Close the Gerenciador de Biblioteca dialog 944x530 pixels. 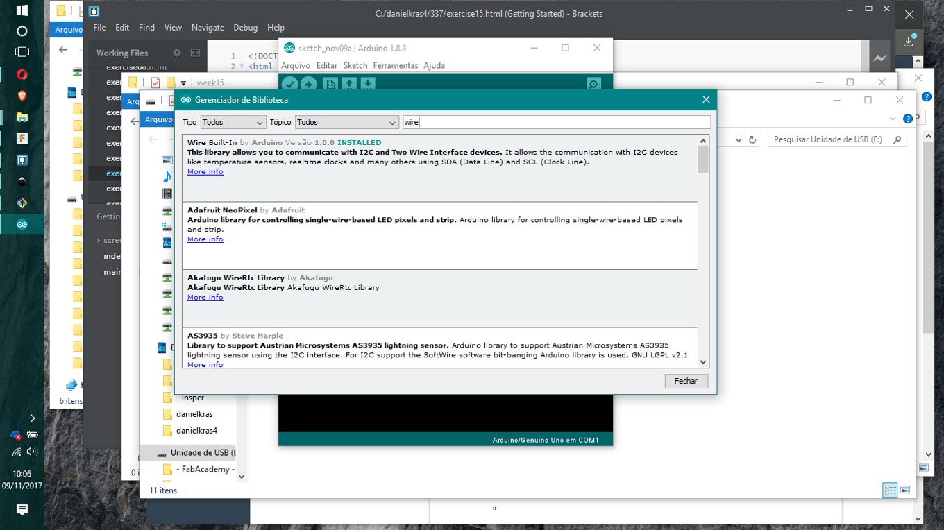pos(706,100)
